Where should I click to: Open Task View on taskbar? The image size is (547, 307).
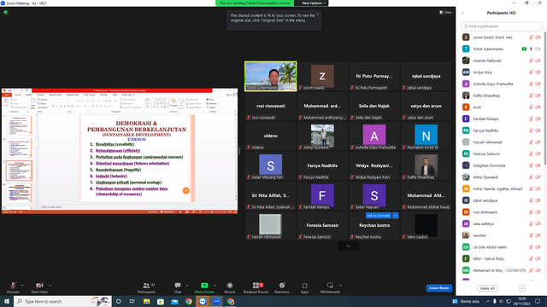[x=132, y=301]
